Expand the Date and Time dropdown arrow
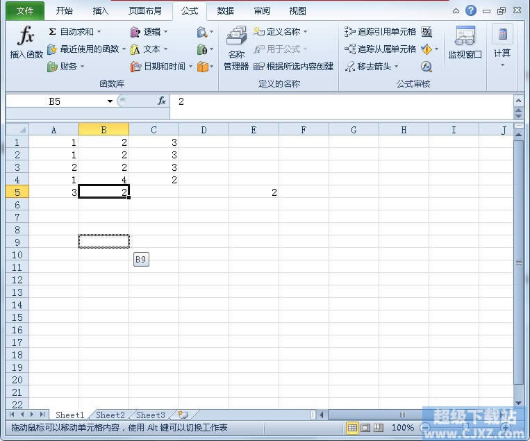This screenshot has width=530, height=441. click(190, 67)
